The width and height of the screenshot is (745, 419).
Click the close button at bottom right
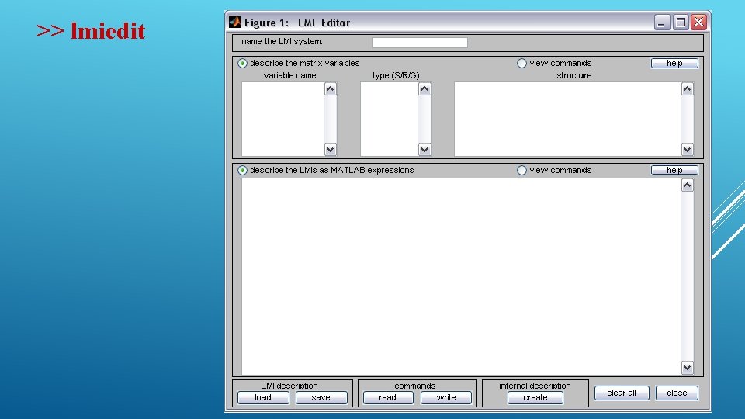677,393
